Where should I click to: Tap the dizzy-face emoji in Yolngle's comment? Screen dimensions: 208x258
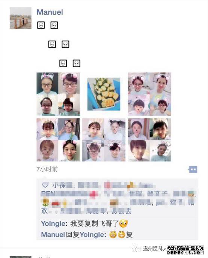[124, 224]
